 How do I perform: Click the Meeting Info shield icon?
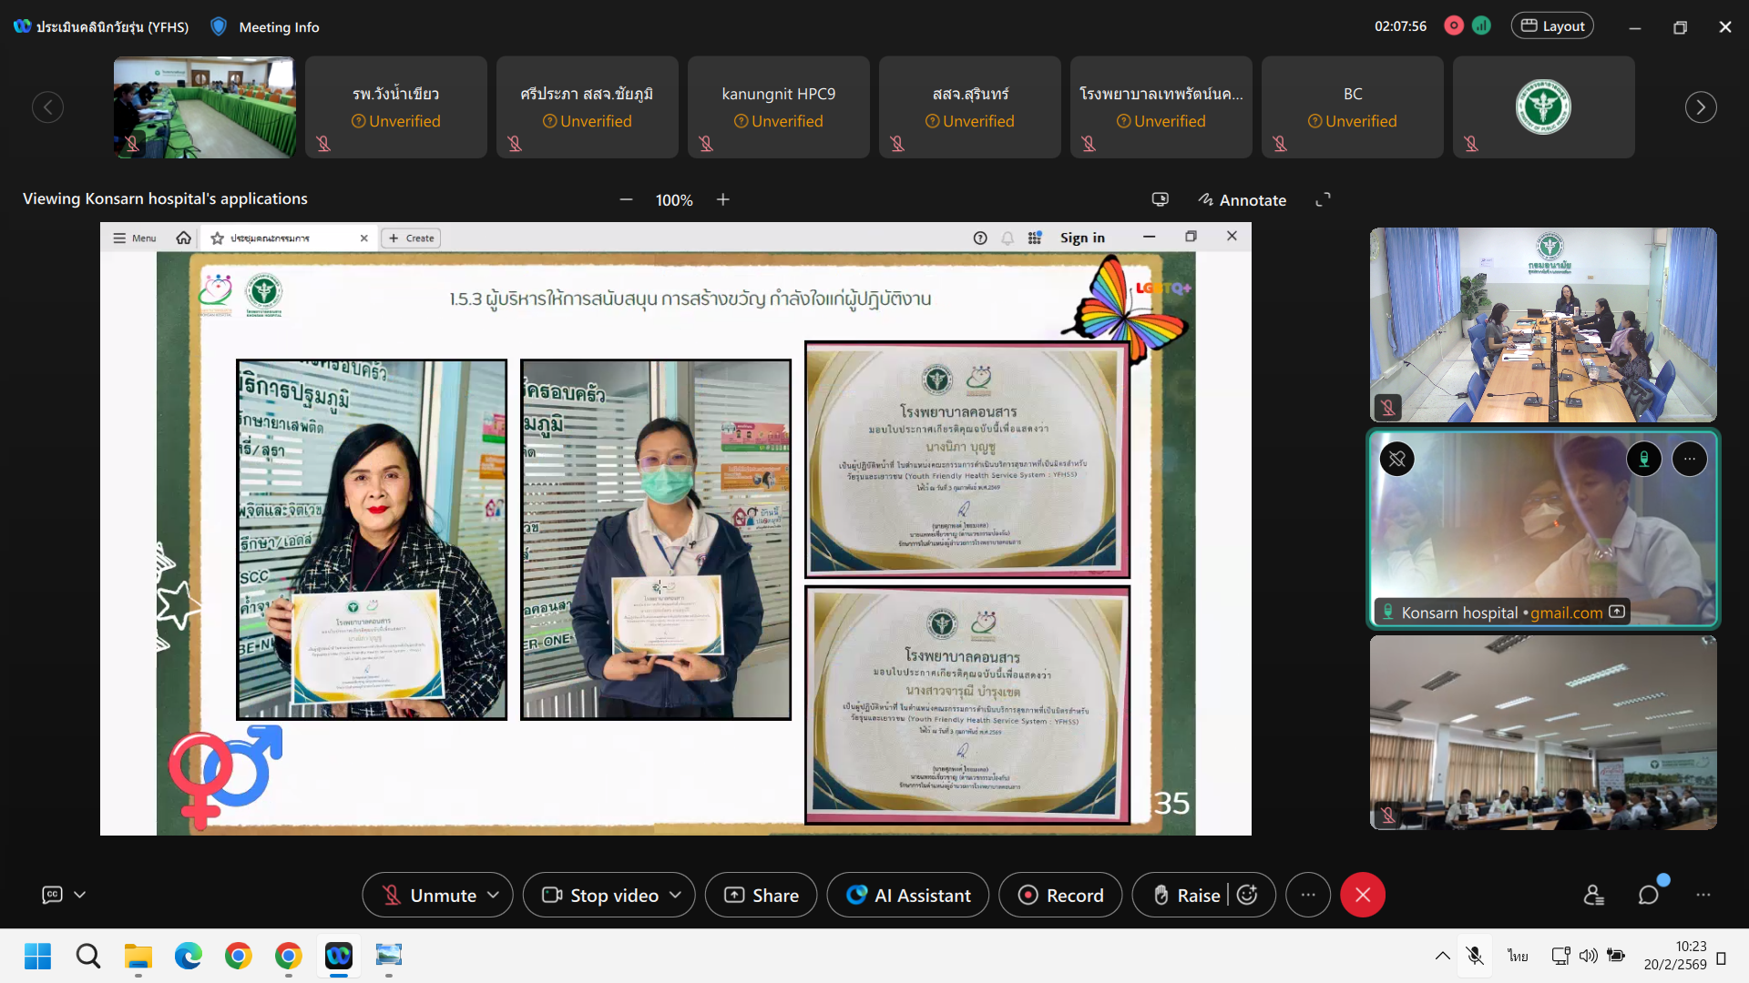tap(219, 26)
